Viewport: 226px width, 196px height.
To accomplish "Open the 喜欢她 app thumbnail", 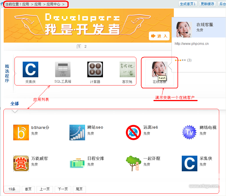I will click(x=127, y=70).
